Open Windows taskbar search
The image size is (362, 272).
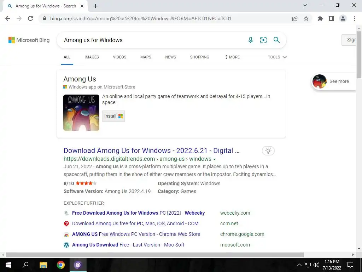(x=25, y=265)
